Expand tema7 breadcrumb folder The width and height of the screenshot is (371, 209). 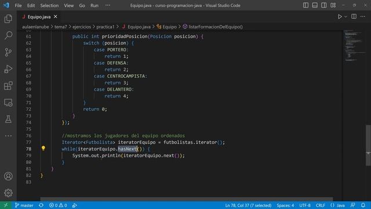(60, 27)
